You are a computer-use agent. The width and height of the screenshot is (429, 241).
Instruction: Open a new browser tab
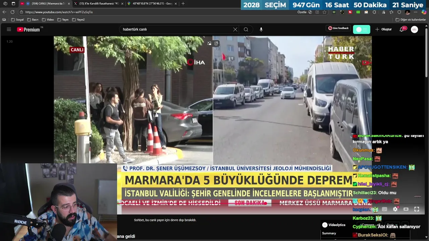point(183,4)
